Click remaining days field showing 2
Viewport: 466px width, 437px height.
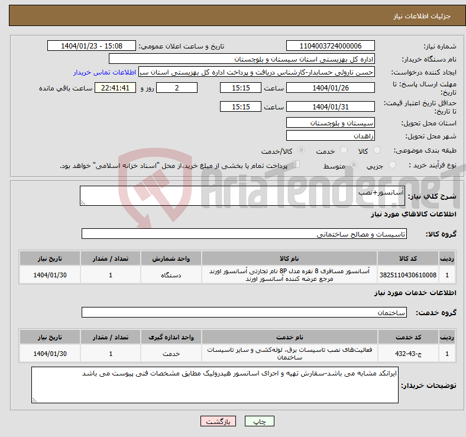click(x=177, y=88)
